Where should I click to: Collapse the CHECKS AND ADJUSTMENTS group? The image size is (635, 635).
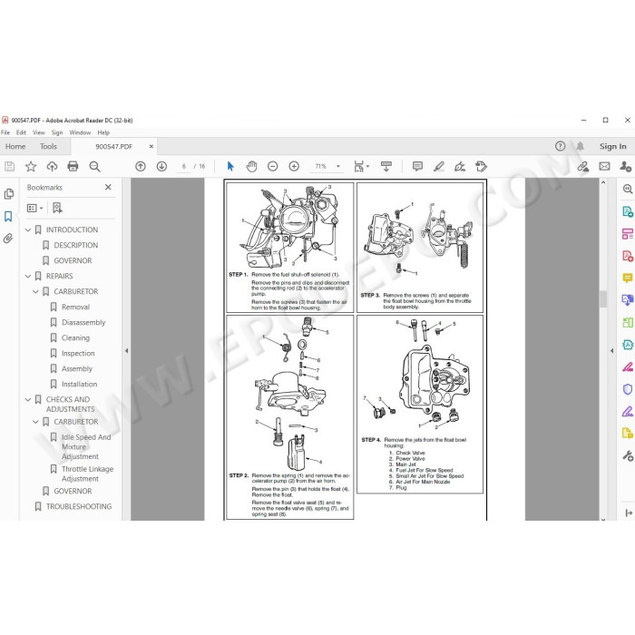[28, 400]
